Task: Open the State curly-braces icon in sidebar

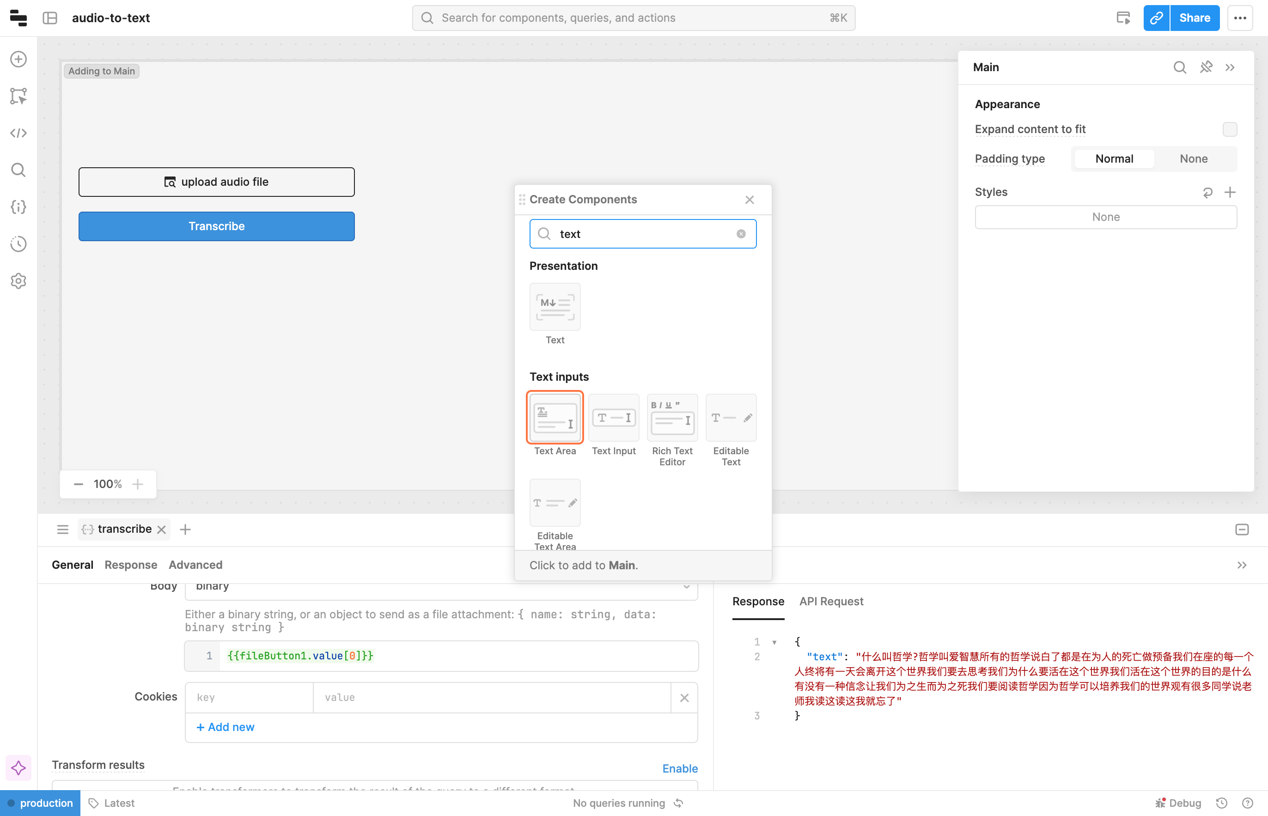Action: tap(18, 207)
